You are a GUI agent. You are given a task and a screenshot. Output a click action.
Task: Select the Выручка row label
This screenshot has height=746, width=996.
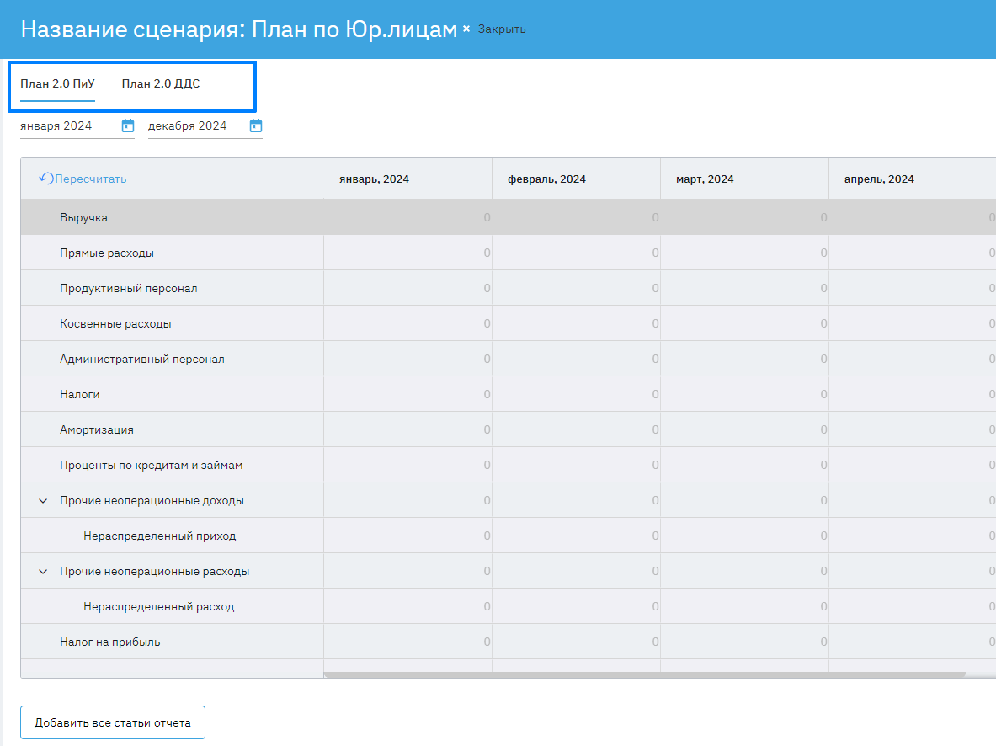(x=83, y=218)
